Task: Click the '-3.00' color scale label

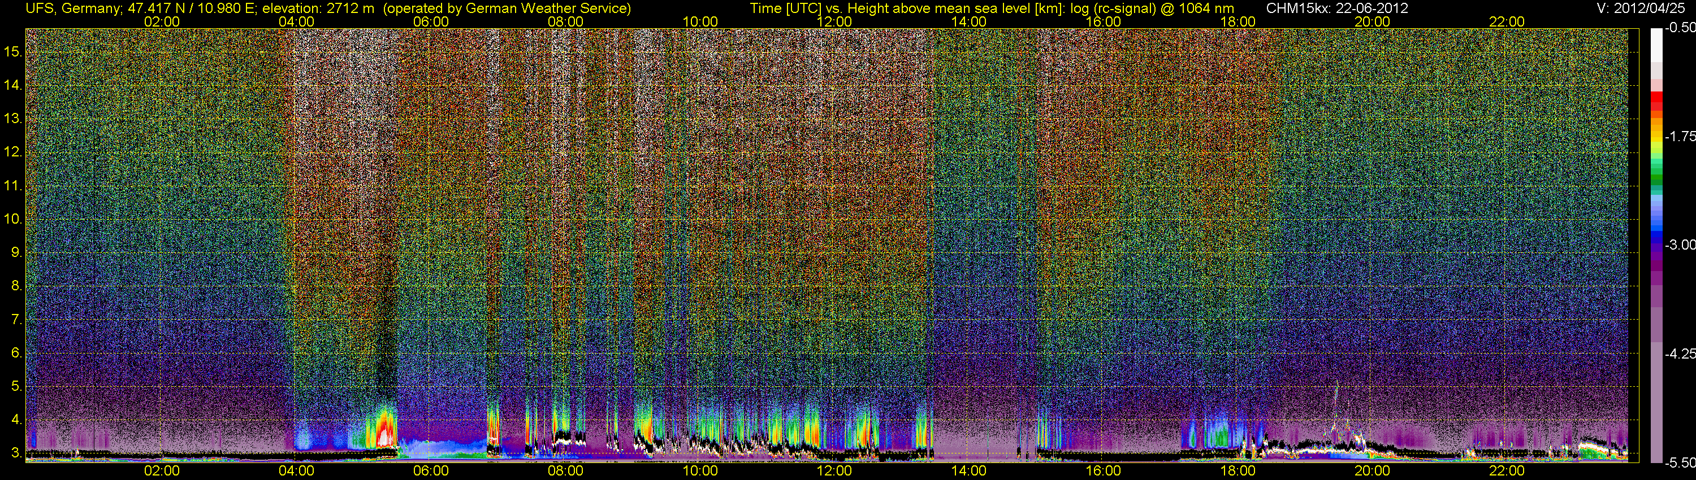Action: [1680, 245]
